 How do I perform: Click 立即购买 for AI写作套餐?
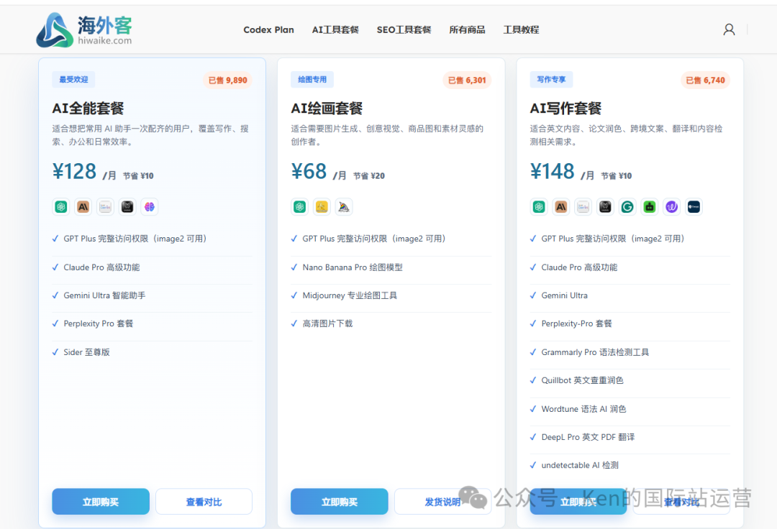click(578, 502)
